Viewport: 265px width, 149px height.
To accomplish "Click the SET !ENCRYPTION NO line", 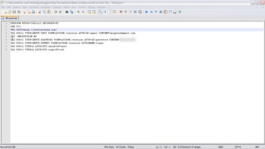I will tap(24, 36).
